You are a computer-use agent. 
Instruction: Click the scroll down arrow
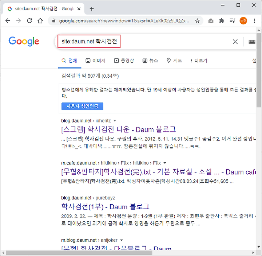[259, 247]
